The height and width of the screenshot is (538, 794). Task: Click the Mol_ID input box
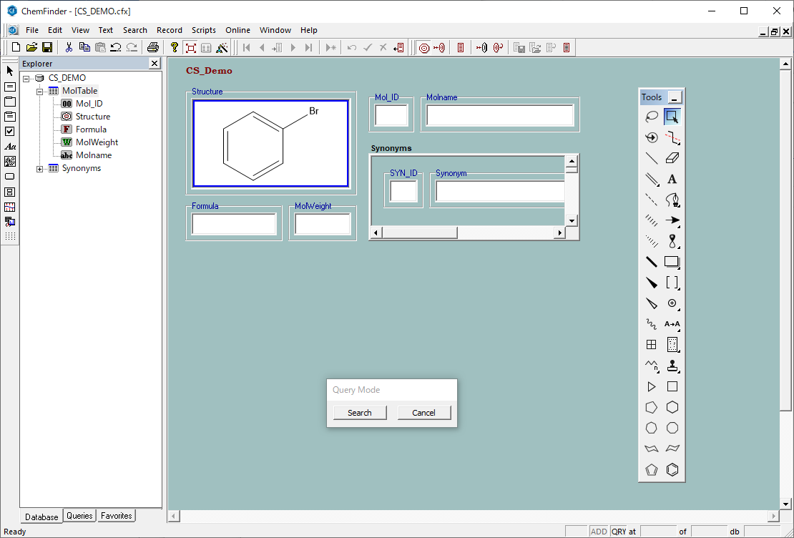[391, 115]
